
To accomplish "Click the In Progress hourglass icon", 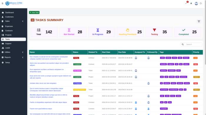I will point(98,30).
